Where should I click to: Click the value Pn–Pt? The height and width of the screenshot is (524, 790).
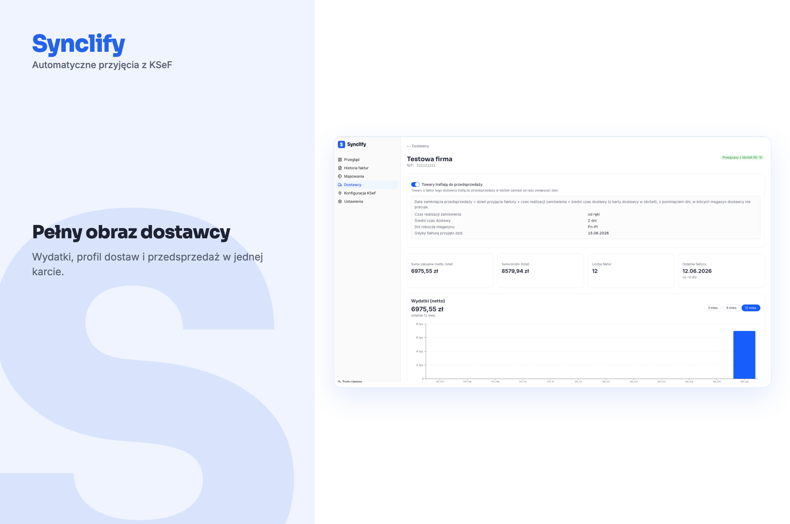point(593,227)
